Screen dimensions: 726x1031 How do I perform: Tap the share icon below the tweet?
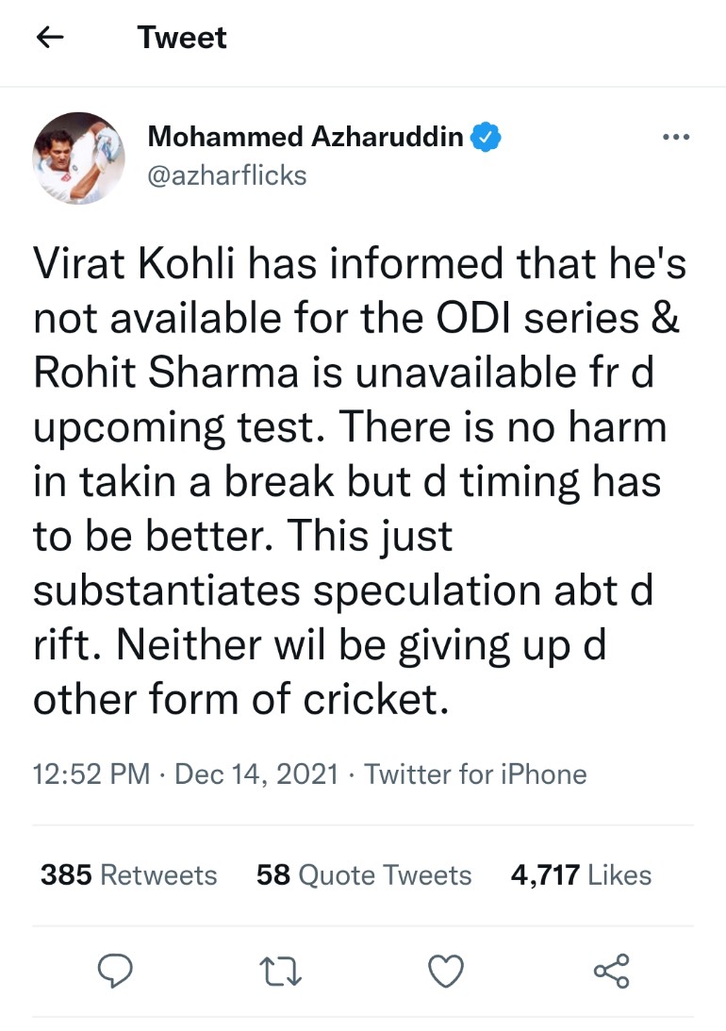click(x=611, y=970)
